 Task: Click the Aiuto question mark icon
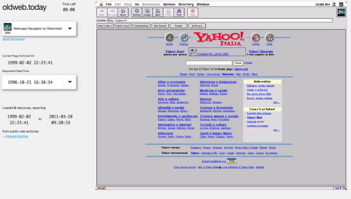click(269, 37)
